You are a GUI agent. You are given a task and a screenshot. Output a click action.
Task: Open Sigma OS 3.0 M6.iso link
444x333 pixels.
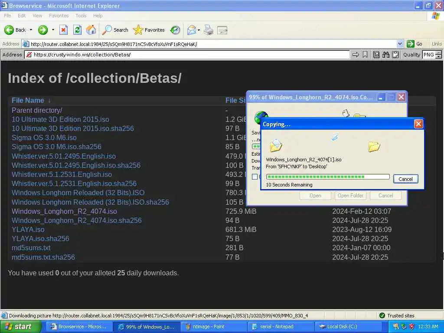click(44, 137)
